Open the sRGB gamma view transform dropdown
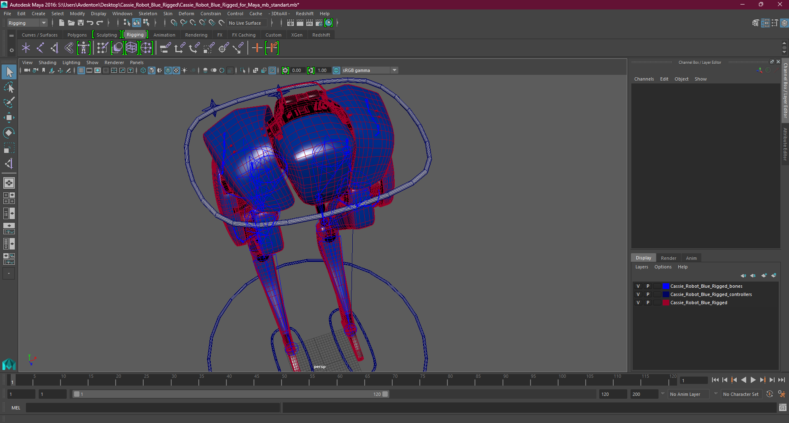 click(x=370, y=70)
